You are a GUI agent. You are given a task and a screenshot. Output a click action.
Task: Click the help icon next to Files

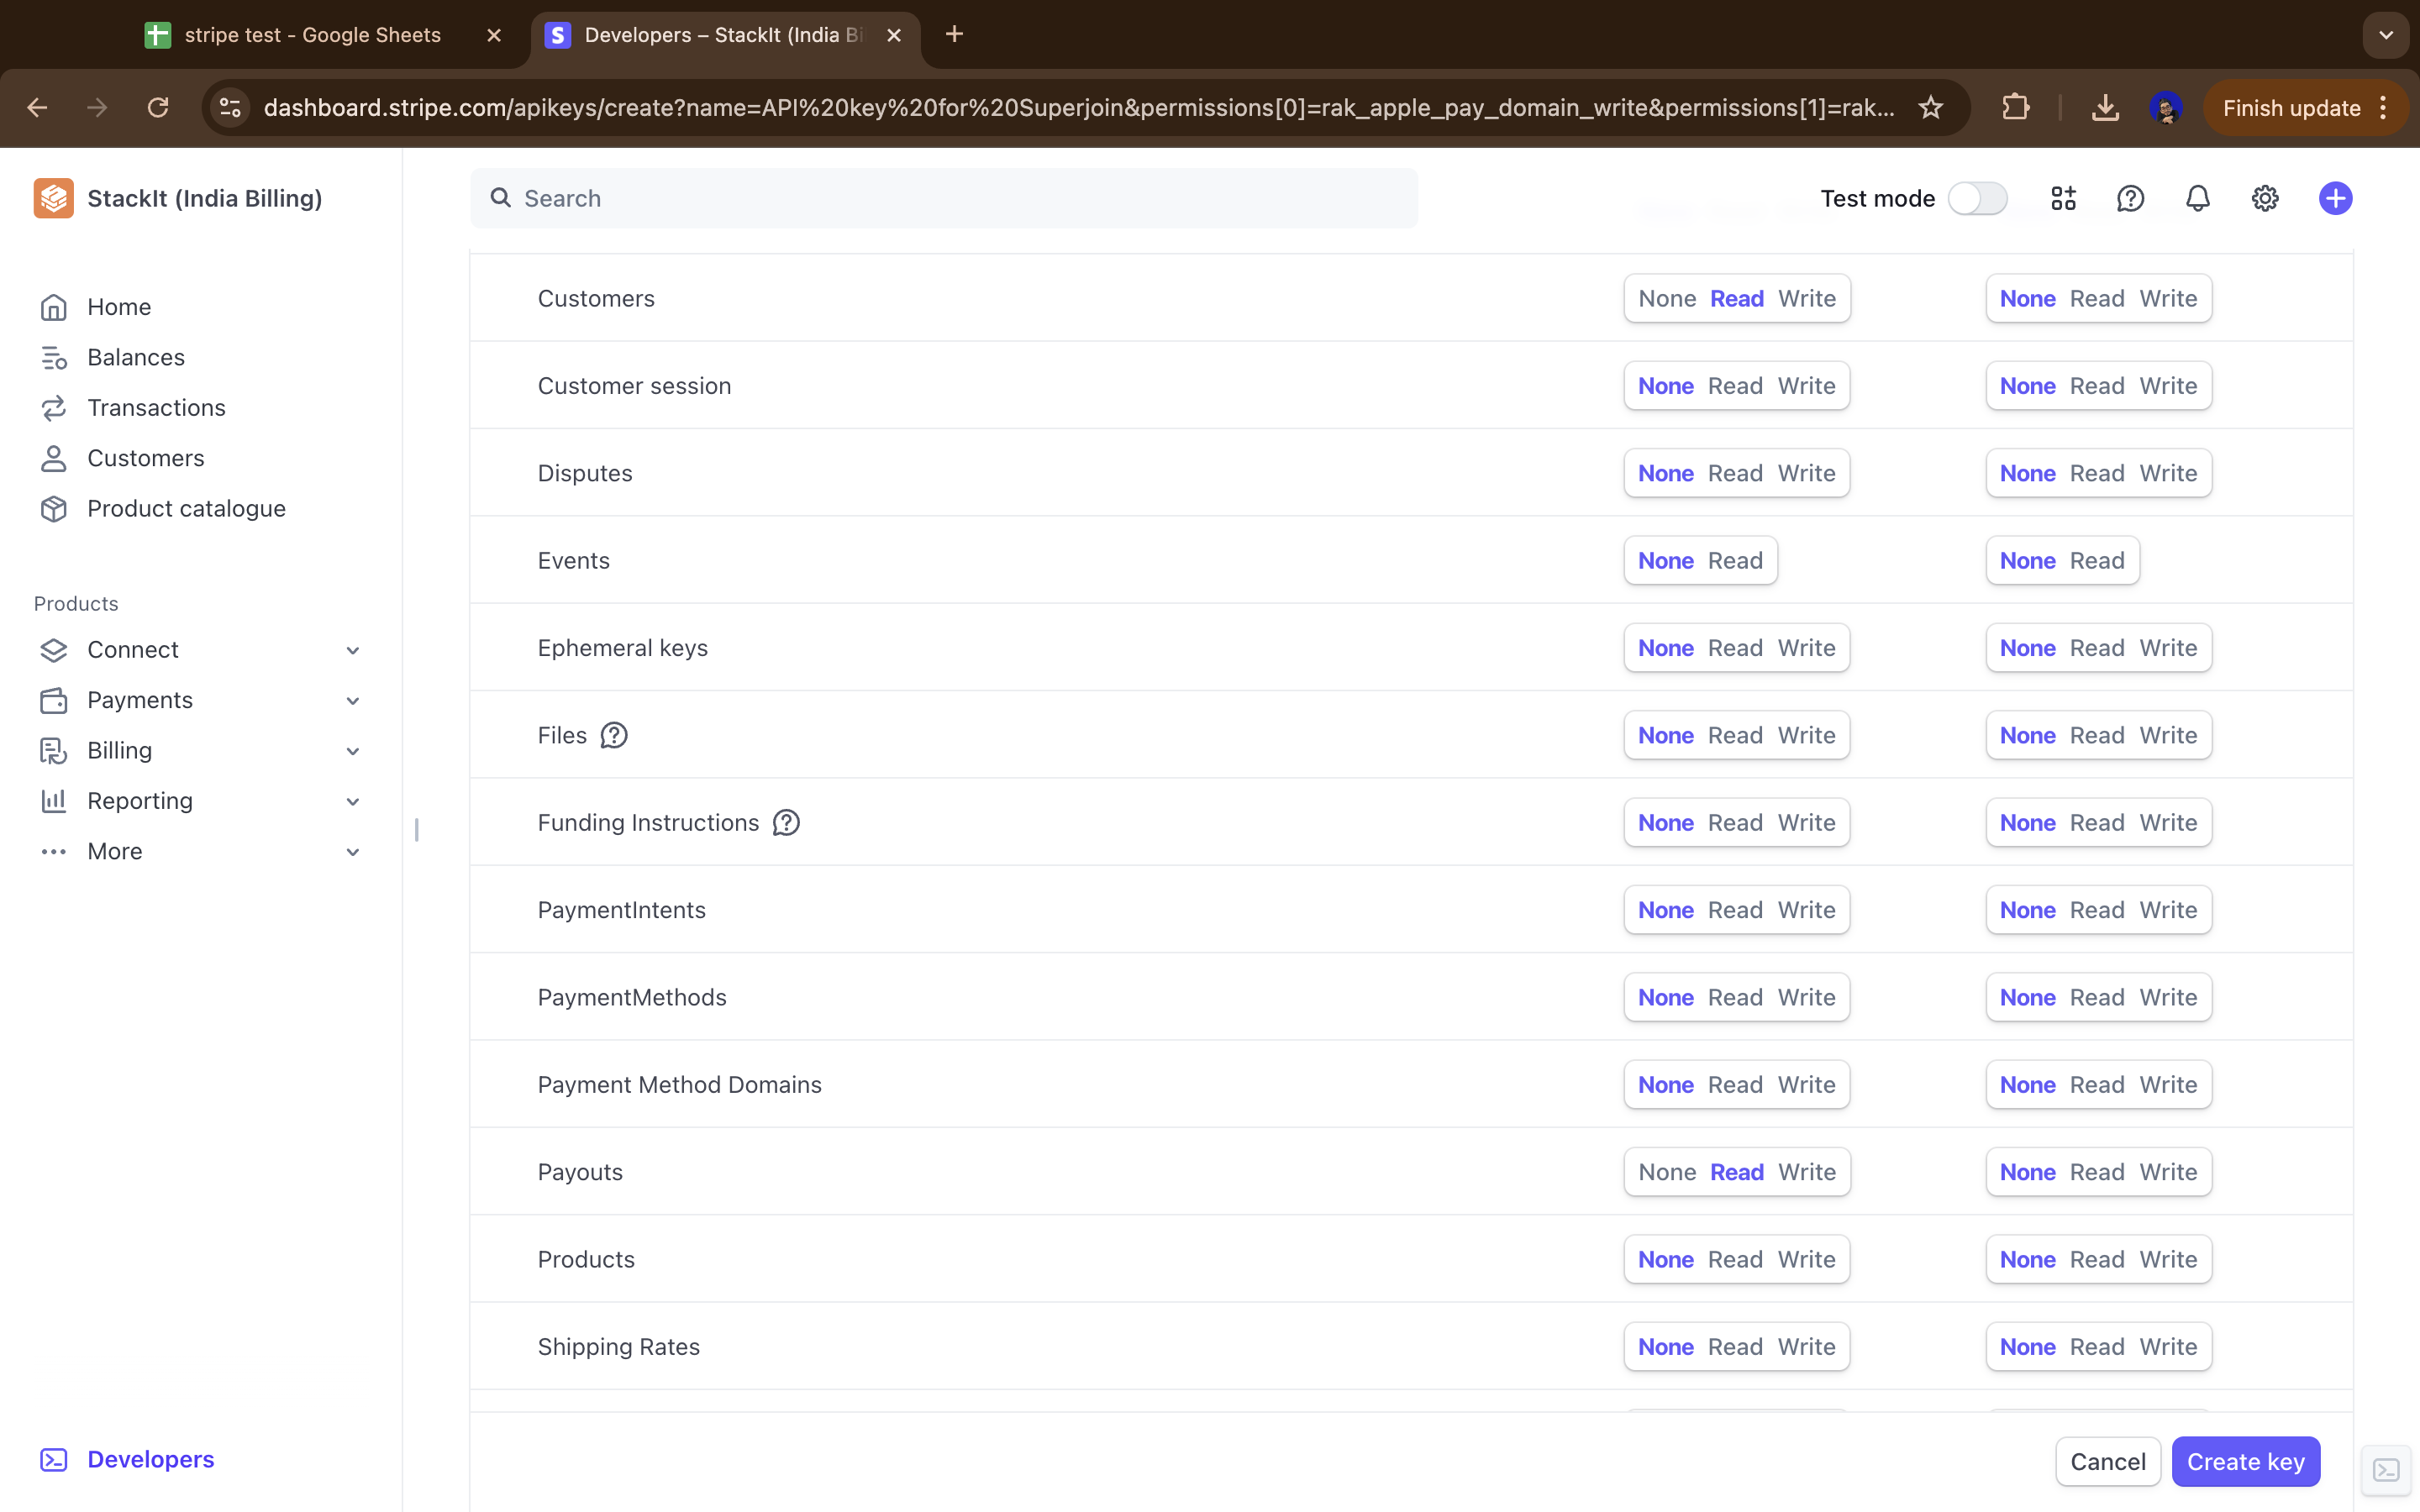[613, 735]
